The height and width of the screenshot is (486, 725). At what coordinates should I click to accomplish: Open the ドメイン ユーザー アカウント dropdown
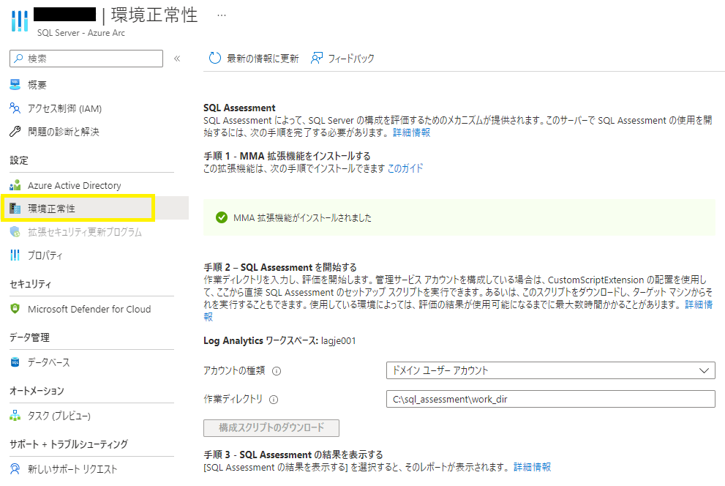click(551, 370)
